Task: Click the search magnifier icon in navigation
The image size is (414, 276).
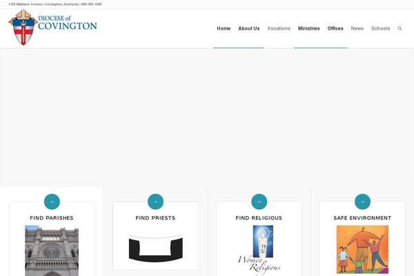Action: pyautogui.click(x=400, y=28)
